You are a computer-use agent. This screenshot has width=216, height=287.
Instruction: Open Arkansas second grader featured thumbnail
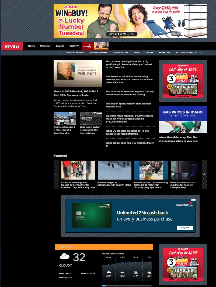pos(78,170)
